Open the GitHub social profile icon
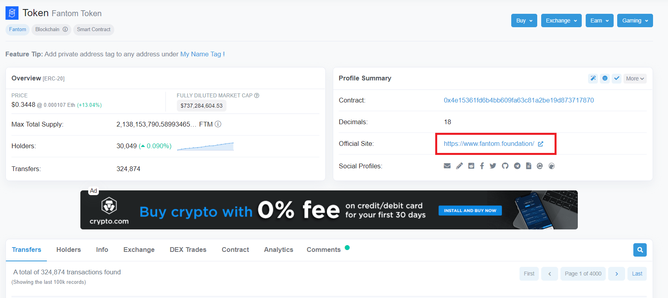 click(505, 166)
